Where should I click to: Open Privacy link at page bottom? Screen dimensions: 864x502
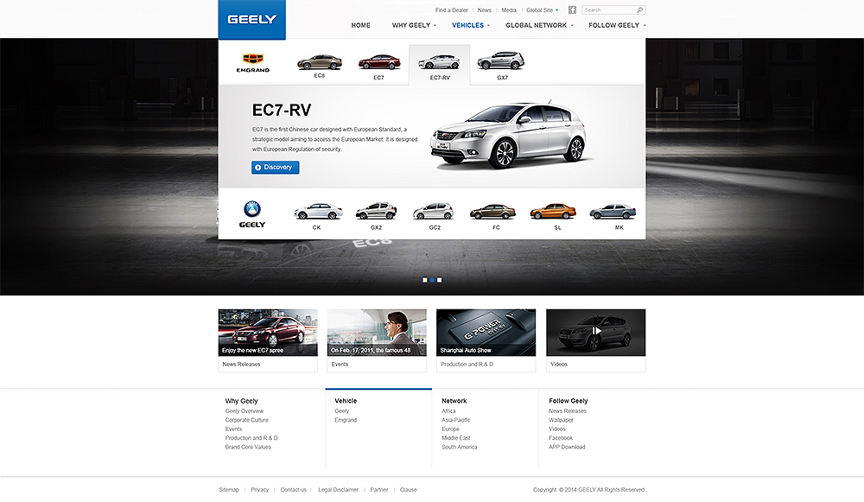[259, 490]
